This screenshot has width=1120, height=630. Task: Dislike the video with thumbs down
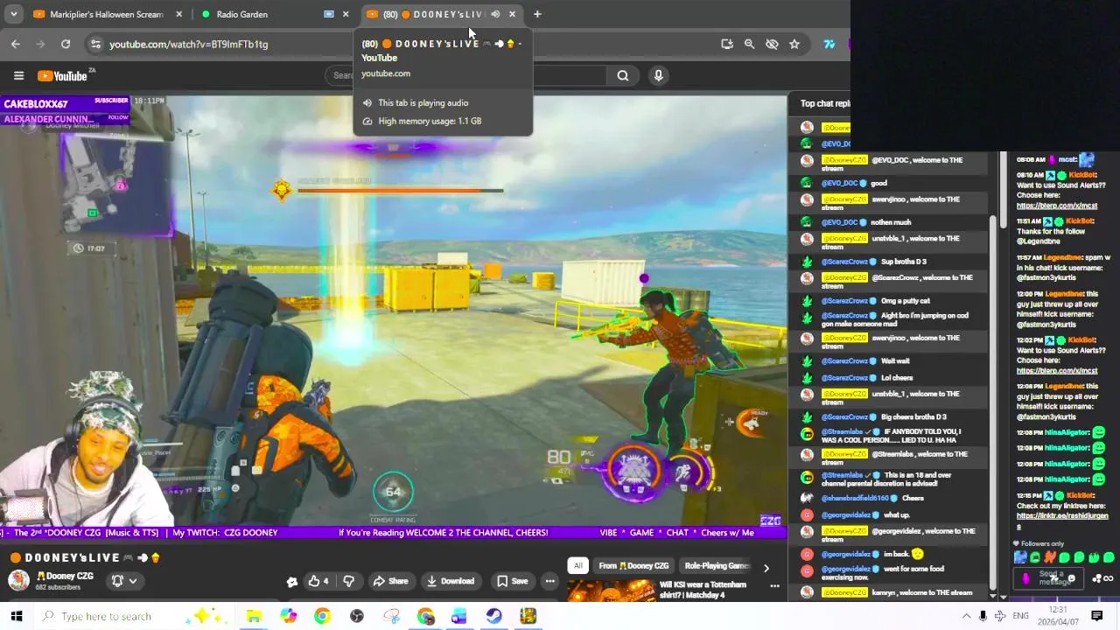point(348,581)
